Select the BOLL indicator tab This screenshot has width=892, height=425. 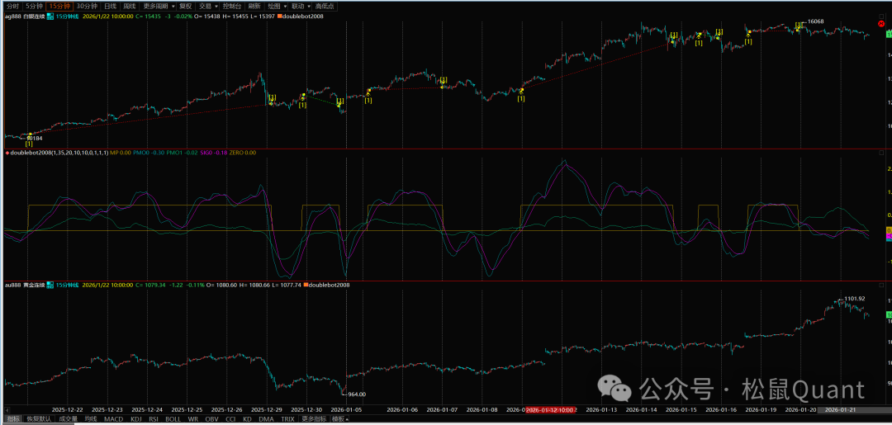click(173, 419)
